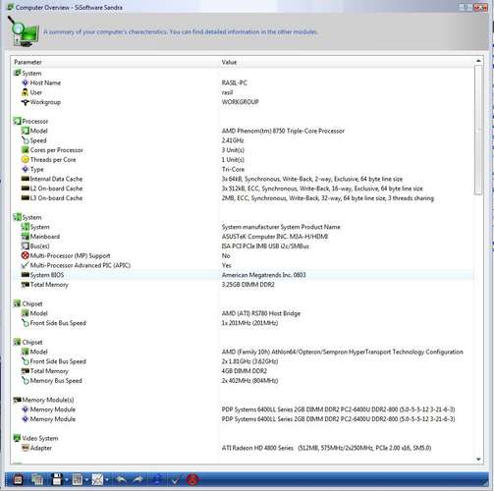Click the blue refresh icon in toolbar

click(x=157, y=479)
